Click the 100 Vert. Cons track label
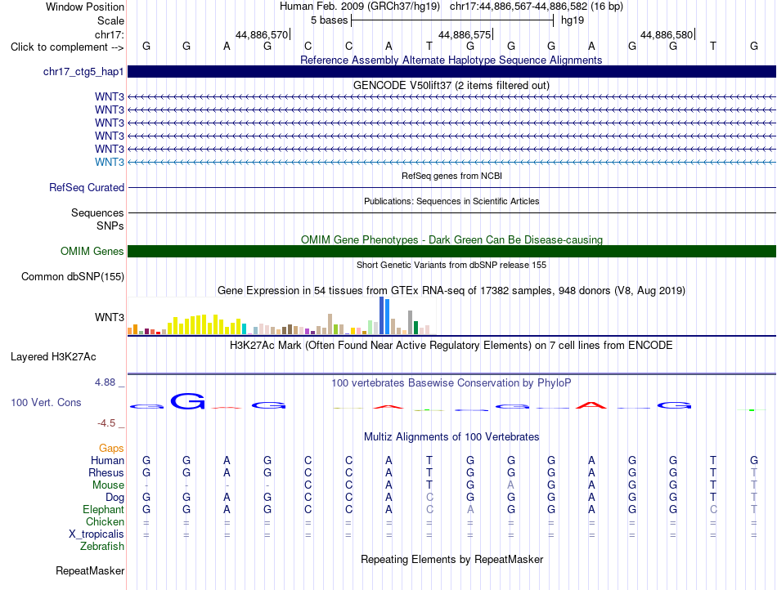The width and height of the screenshot is (777, 590). (x=46, y=402)
